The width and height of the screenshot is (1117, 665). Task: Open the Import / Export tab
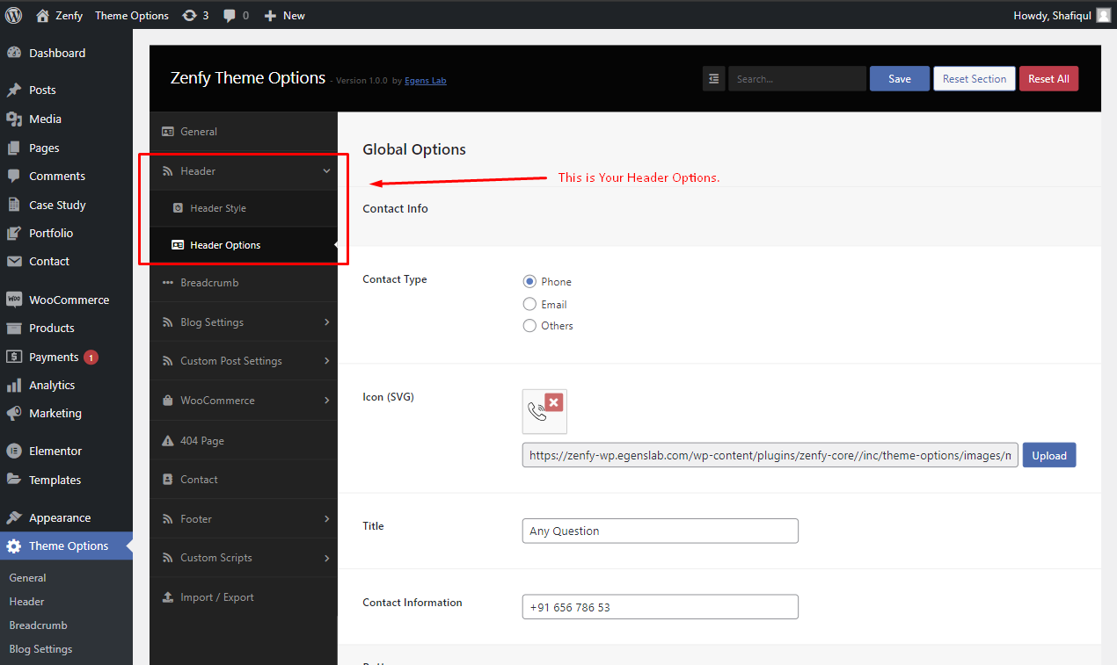point(244,597)
